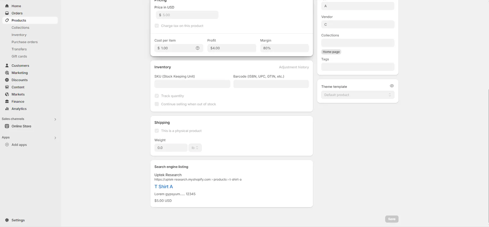
Task: Click the Weight value field
Action: coord(171,148)
